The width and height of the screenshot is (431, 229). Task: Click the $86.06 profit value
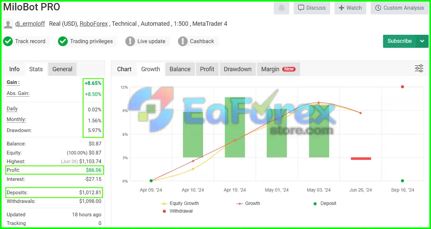click(94, 170)
